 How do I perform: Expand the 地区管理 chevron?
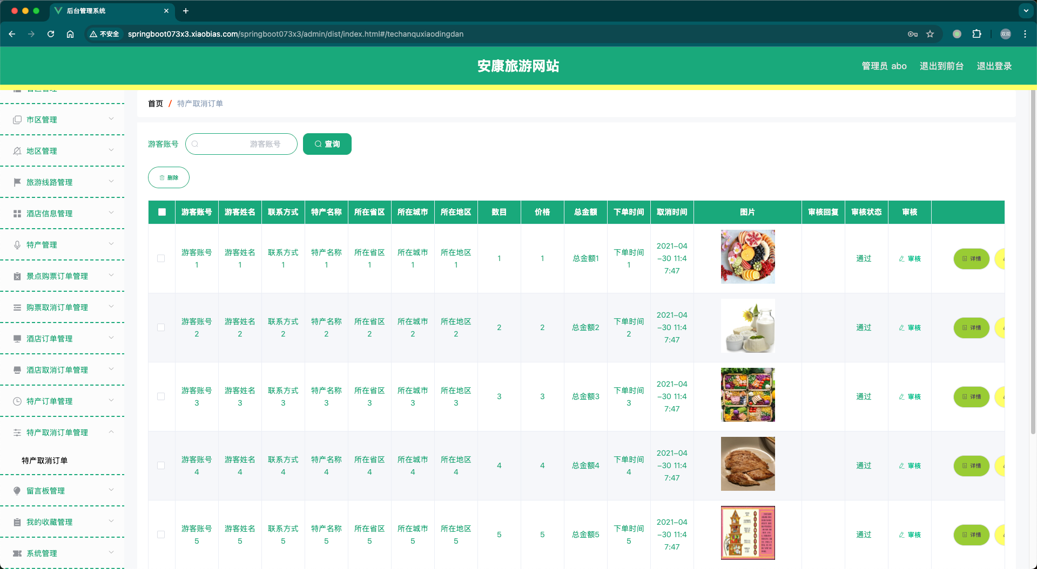(x=111, y=150)
